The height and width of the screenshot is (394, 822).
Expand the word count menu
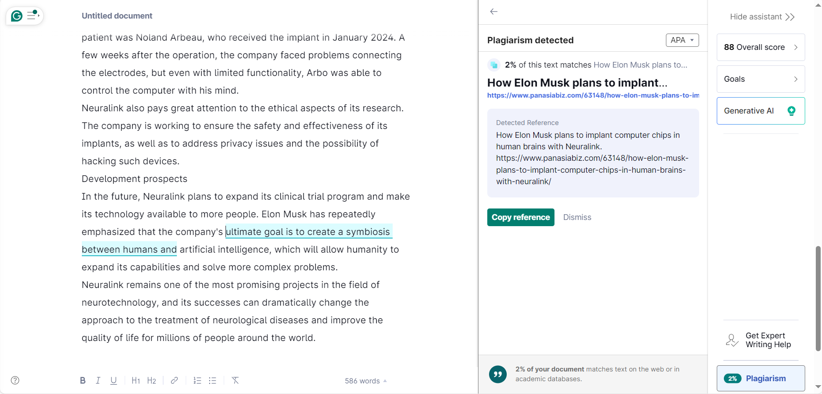click(366, 381)
